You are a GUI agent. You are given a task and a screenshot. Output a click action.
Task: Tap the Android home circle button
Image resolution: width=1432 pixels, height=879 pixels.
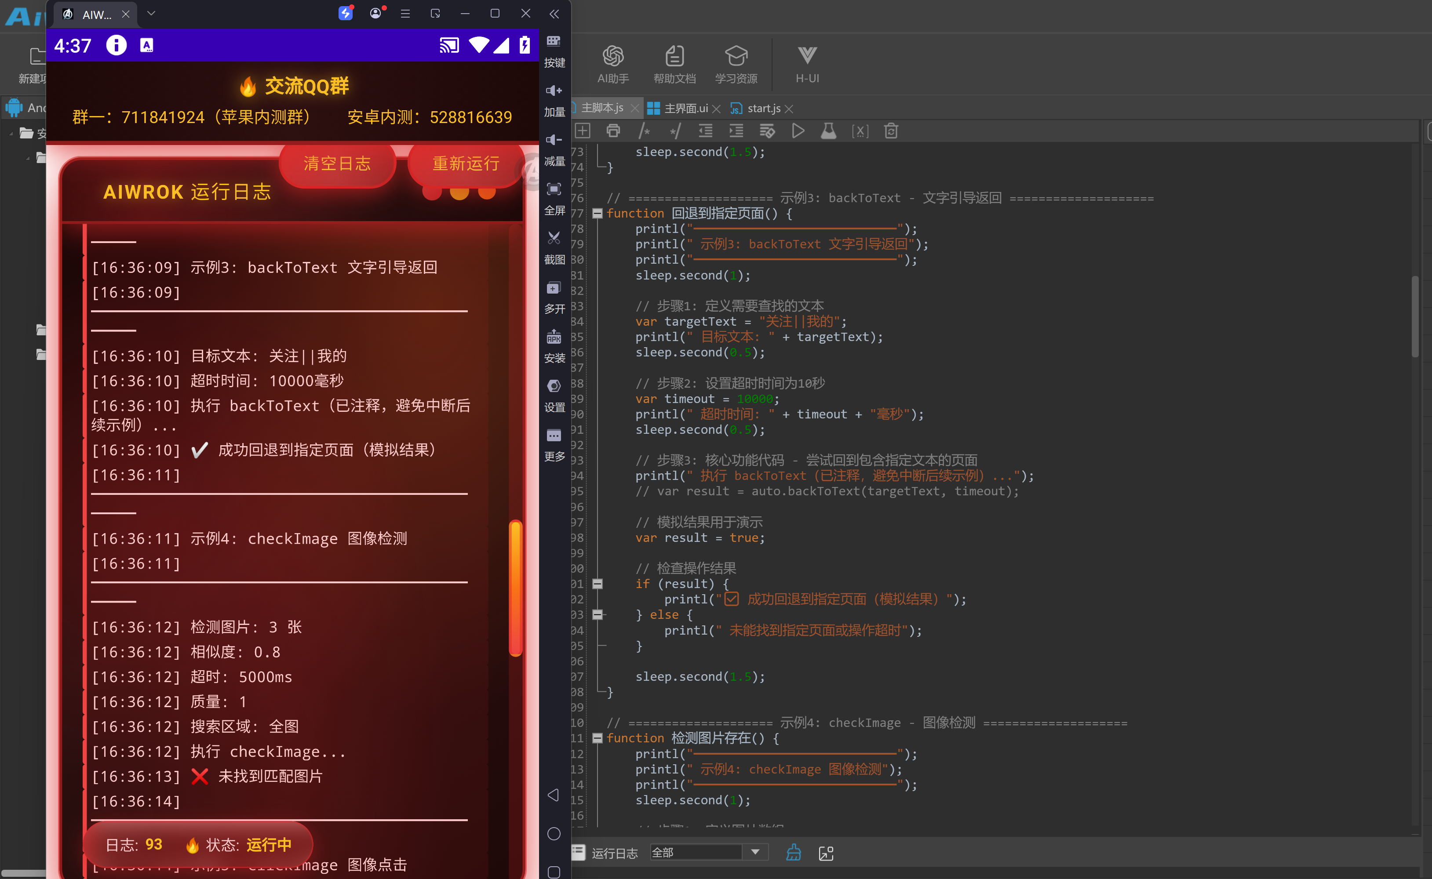554,834
